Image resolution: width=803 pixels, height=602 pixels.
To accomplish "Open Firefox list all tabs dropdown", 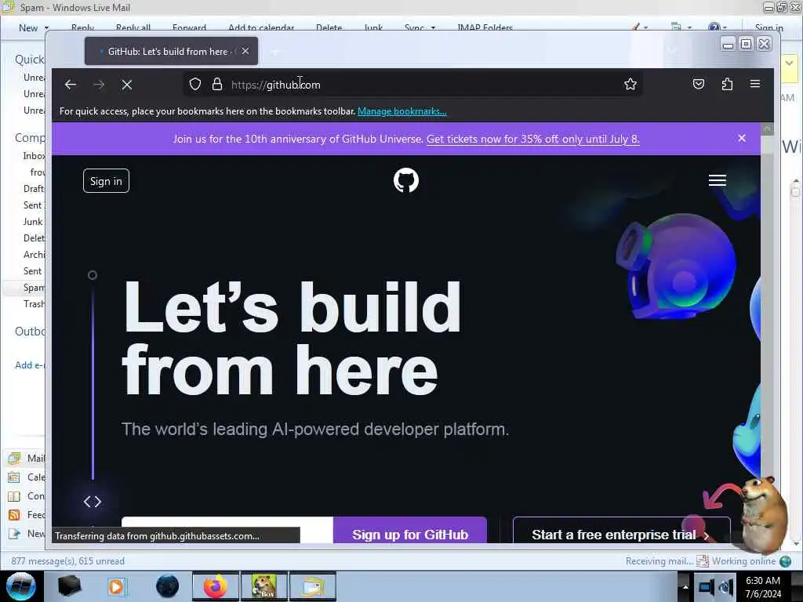I will [x=672, y=51].
